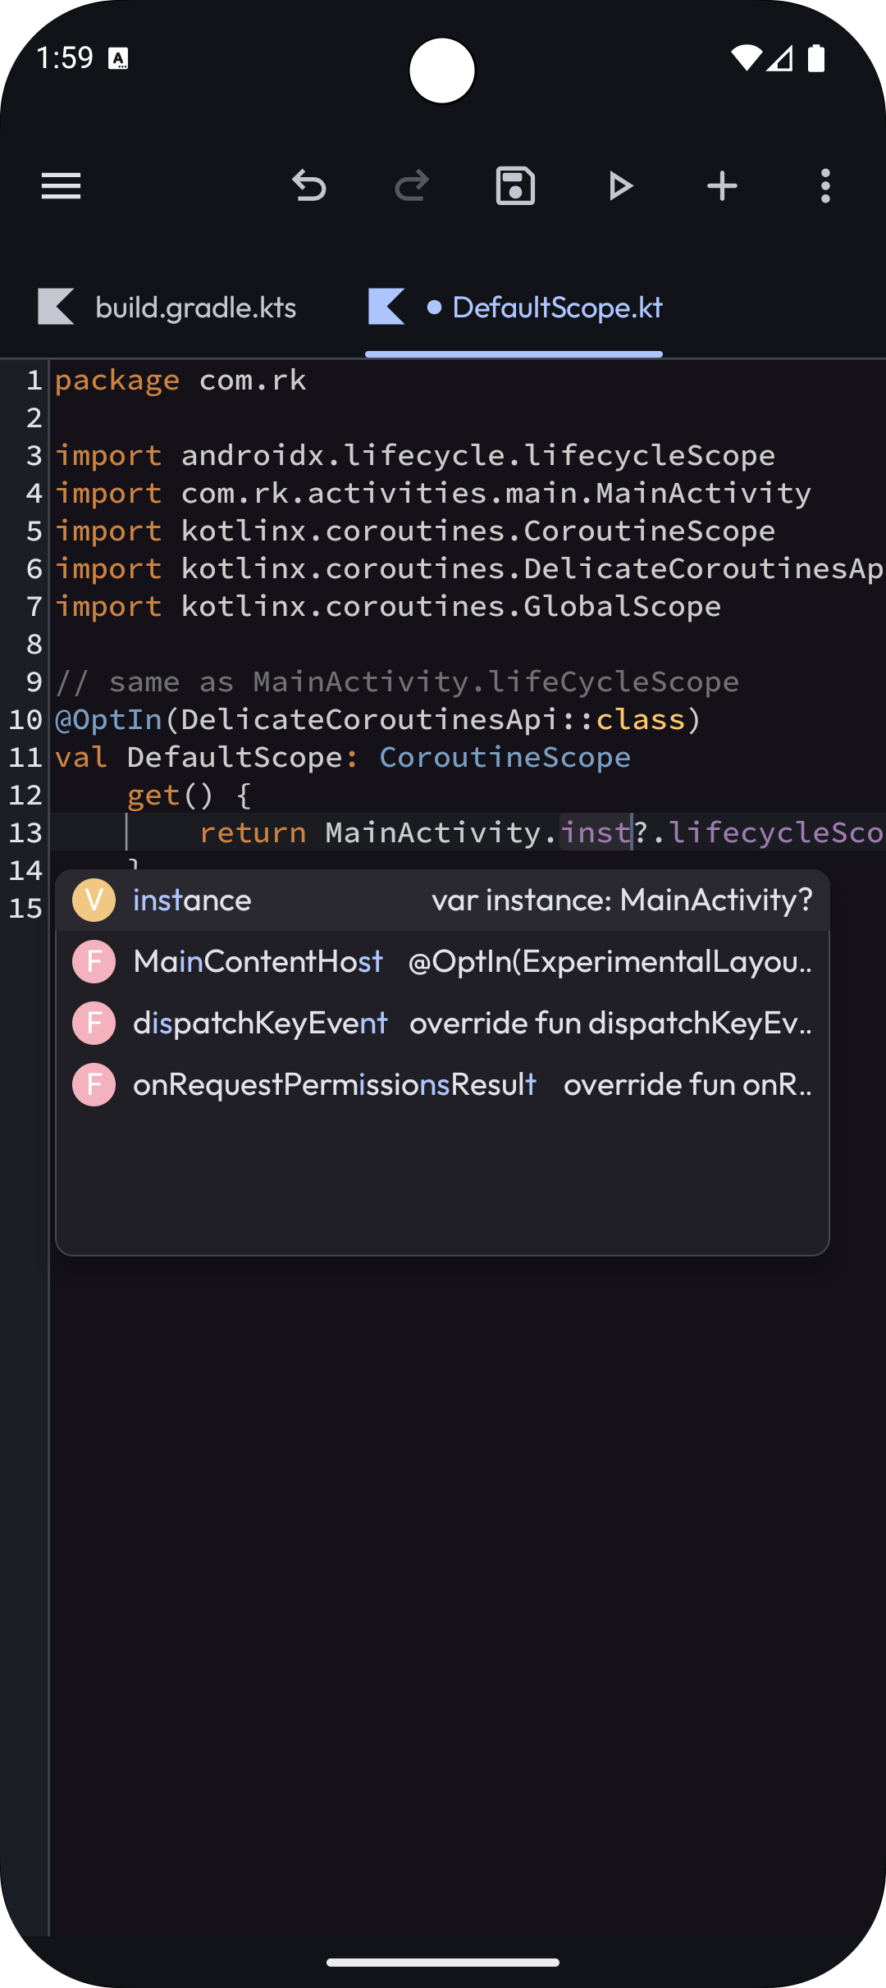
Task: Click the yellow V variable icon
Action: tap(94, 901)
